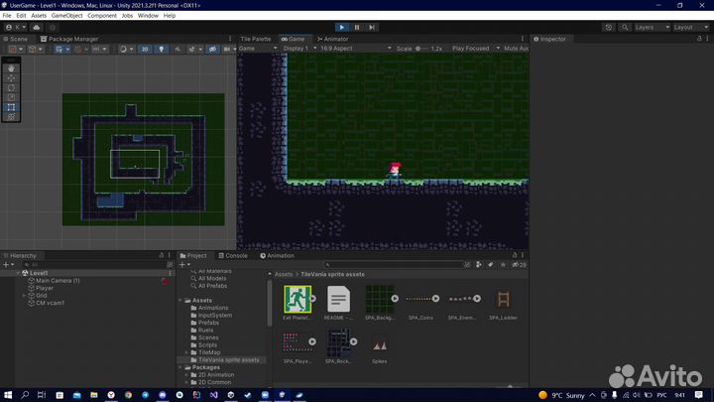Expand SPA_Coins sprite sheet arrow
This screenshot has width=714, height=402.
[435, 299]
